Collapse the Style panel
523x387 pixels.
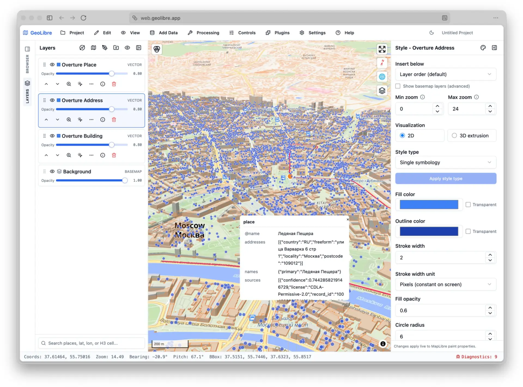[494, 48]
